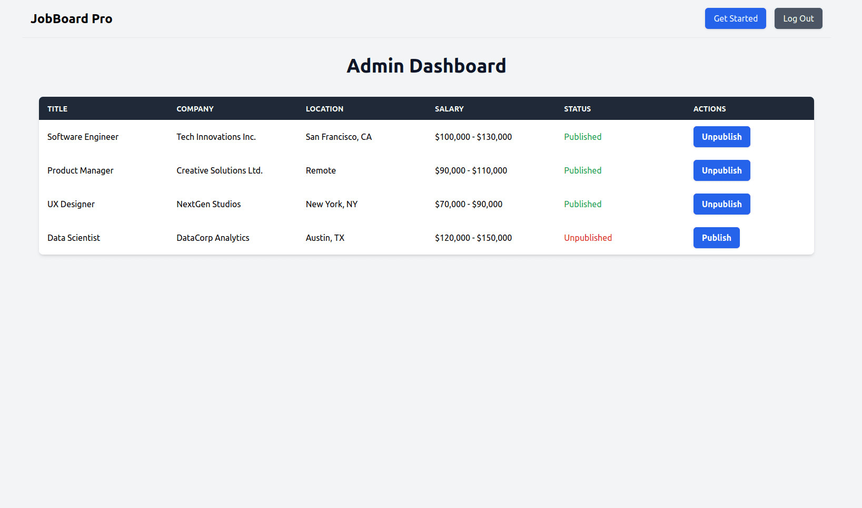Click the LOCATION column header

[x=324, y=109]
